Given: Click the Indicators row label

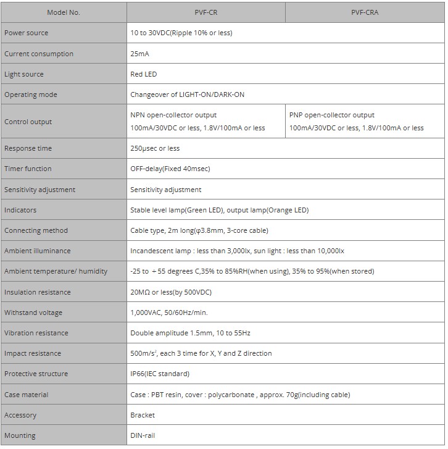Looking at the screenshot, I should coord(20,210).
